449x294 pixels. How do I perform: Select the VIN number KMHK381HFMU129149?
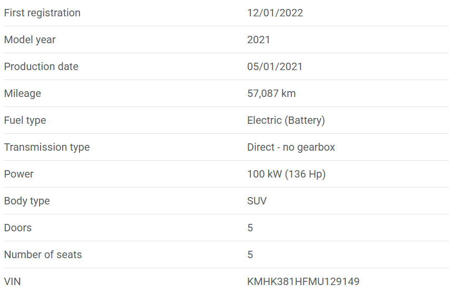[303, 281]
